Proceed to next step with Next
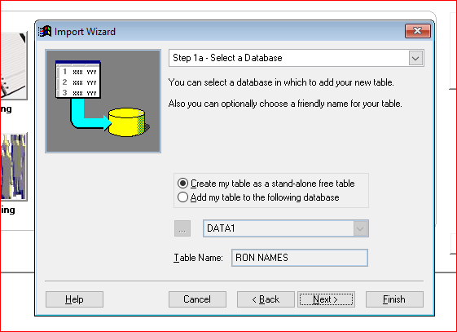 click(326, 299)
